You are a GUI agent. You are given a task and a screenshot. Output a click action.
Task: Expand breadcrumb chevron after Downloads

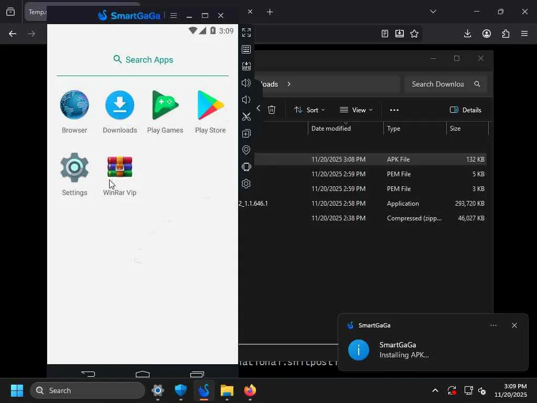pyautogui.click(x=289, y=84)
